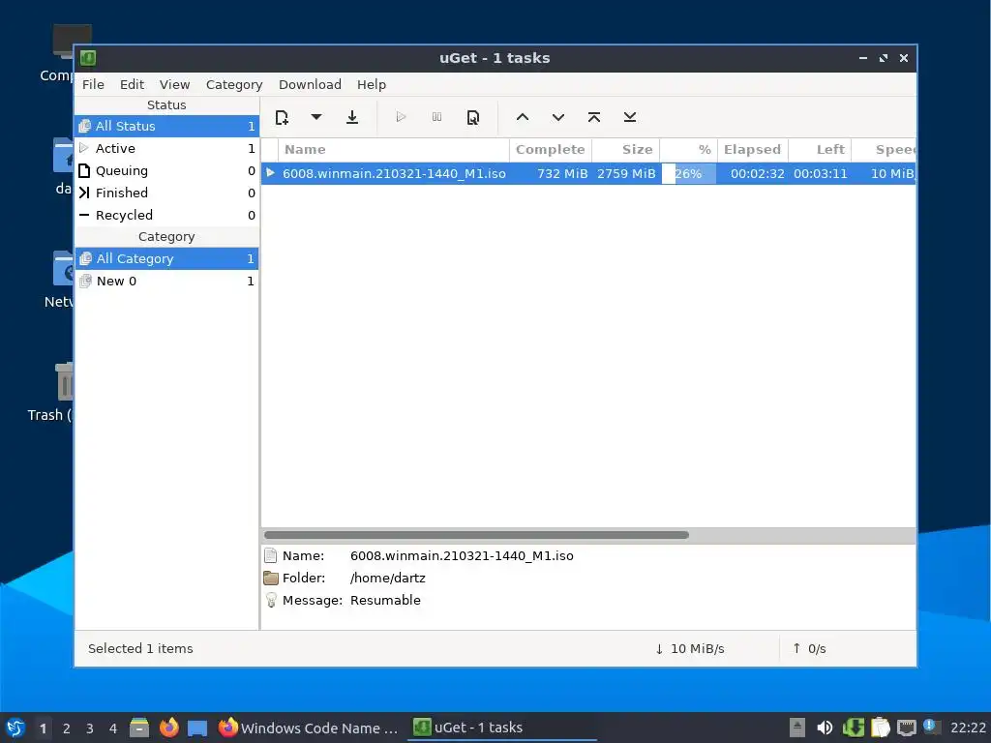Screen dimensions: 991x743
Task: Switch to workspace 4
Action: click(x=113, y=728)
